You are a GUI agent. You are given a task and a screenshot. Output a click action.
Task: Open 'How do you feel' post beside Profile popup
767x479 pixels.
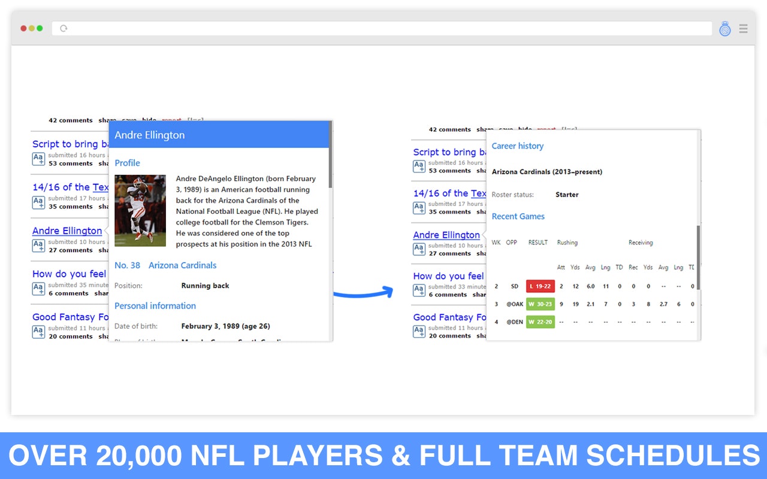[70, 274]
